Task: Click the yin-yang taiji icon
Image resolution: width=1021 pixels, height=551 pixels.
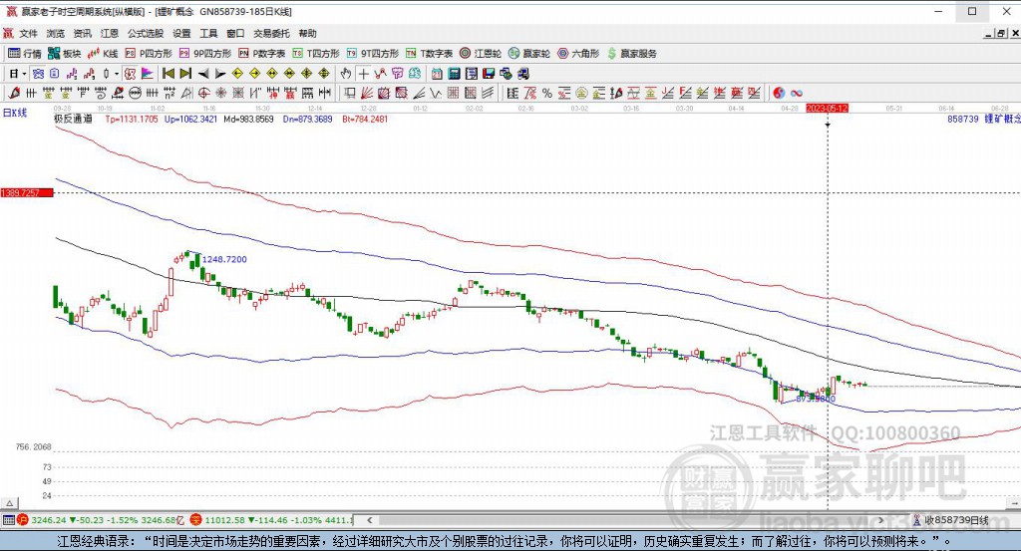Action: click(779, 93)
